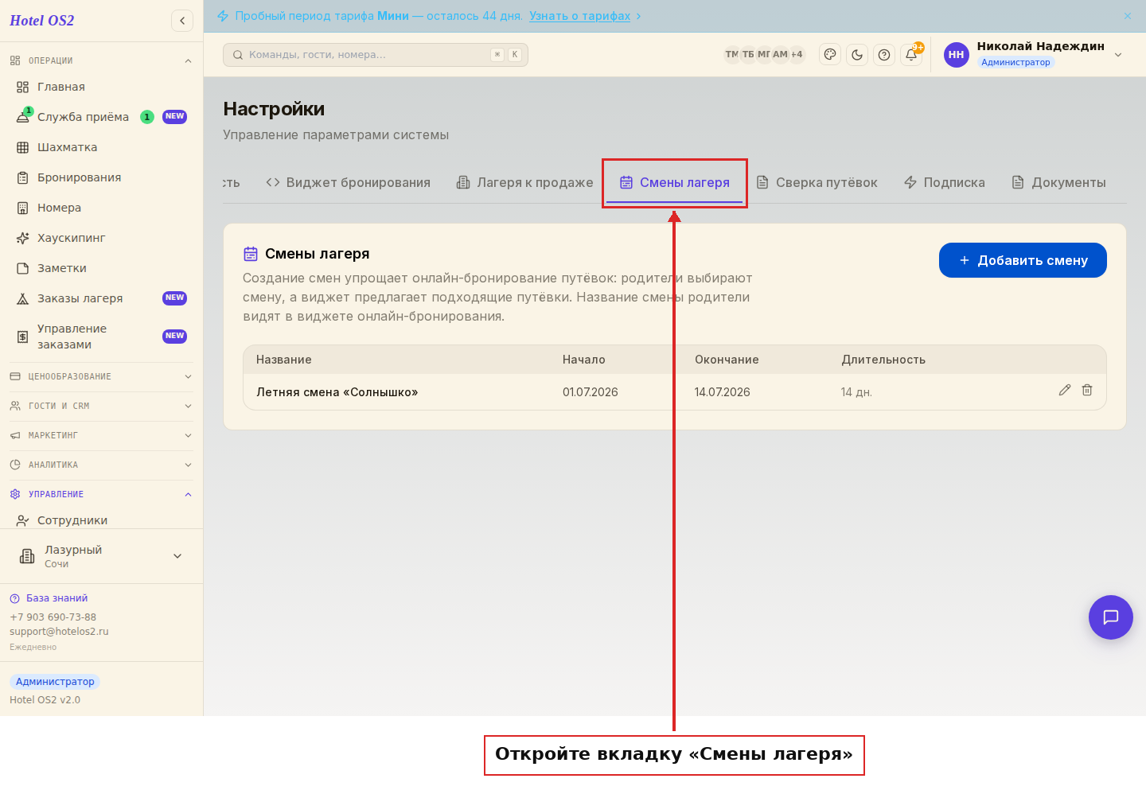Switch to Виджет бронирования tab

[349, 182]
